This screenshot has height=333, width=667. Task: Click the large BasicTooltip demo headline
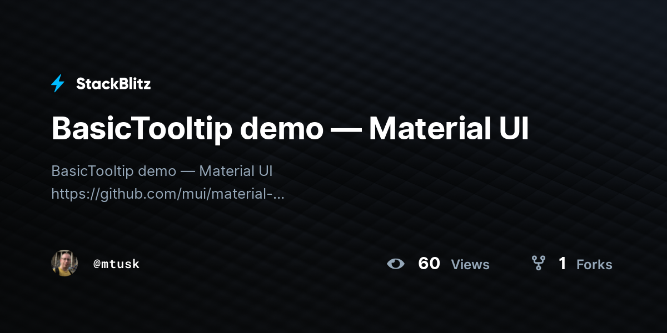(290, 129)
